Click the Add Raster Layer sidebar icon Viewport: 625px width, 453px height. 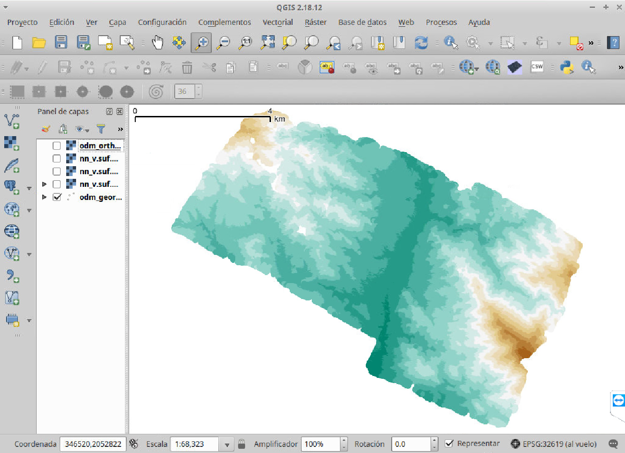11,143
